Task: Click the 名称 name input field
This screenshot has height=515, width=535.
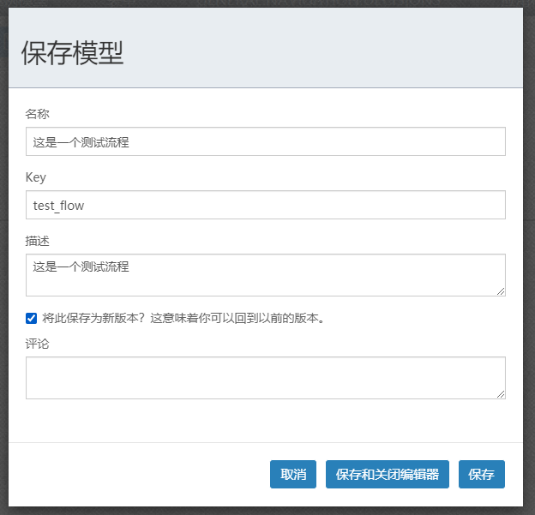Action: tap(265, 141)
